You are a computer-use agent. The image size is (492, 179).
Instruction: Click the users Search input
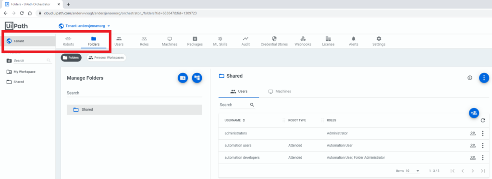[x=234, y=105]
